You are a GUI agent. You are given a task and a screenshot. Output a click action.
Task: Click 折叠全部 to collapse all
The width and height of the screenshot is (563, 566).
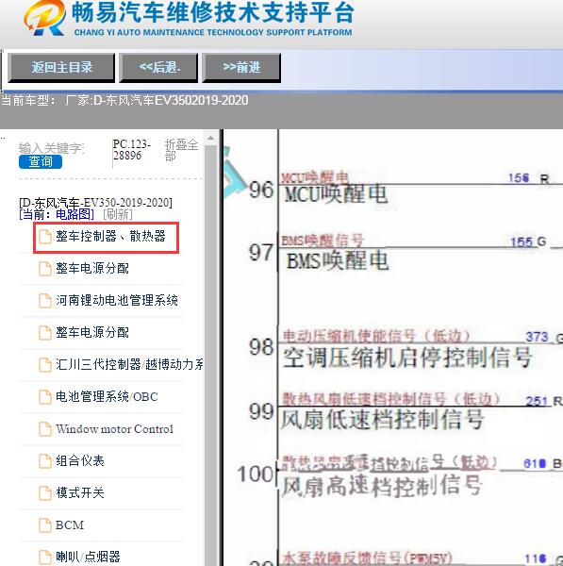tap(181, 150)
